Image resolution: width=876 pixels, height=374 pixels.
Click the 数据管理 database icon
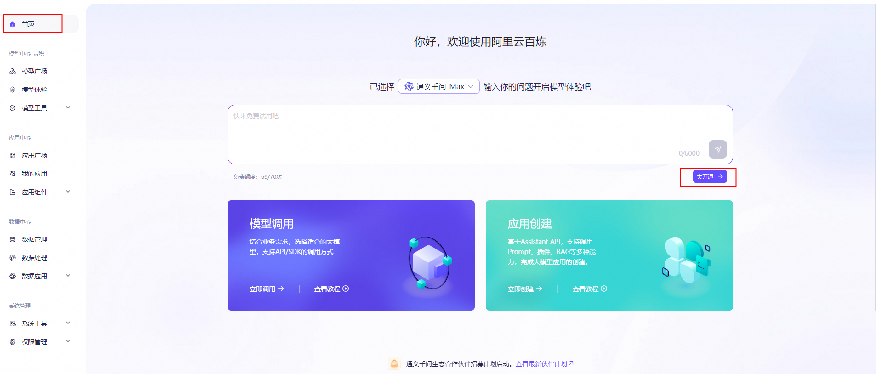coord(12,239)
